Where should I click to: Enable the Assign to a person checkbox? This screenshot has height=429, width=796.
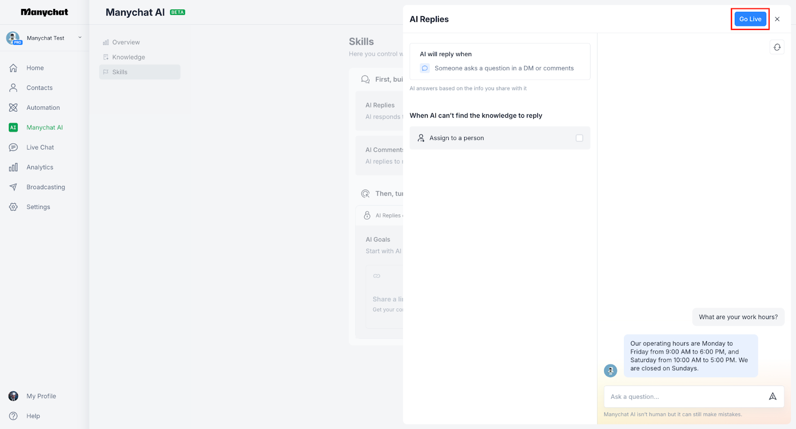(579, 138)
